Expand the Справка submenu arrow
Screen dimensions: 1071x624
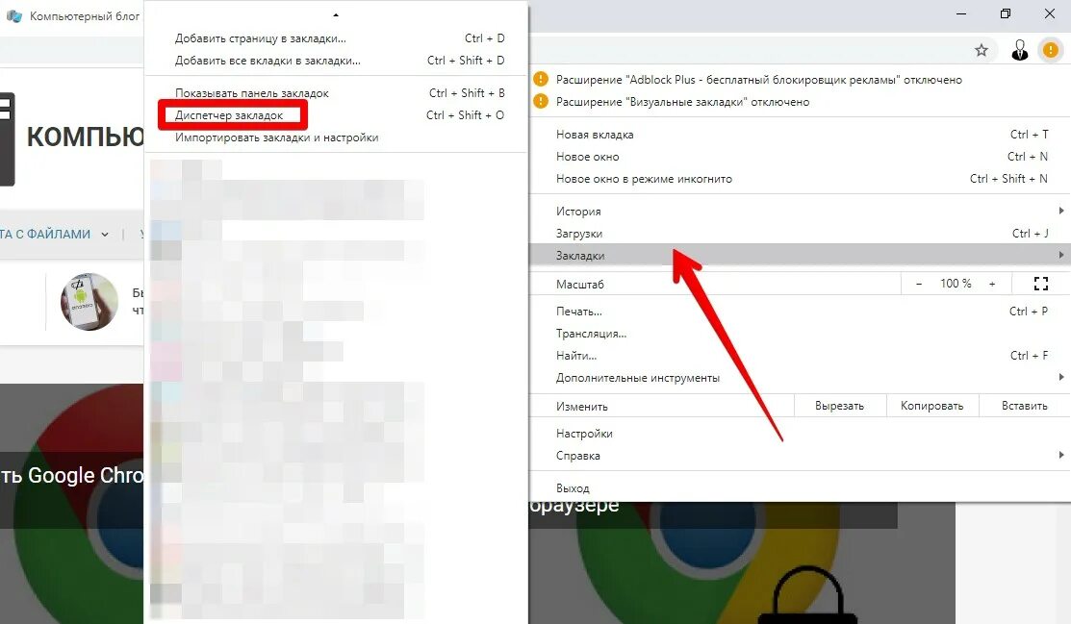point(1060,455)
